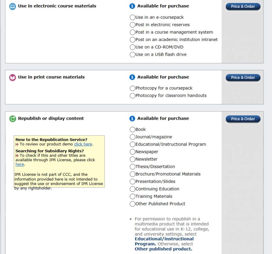Select 'Use in an e-coursepack' option
The image size is (272, 254).
132,17
